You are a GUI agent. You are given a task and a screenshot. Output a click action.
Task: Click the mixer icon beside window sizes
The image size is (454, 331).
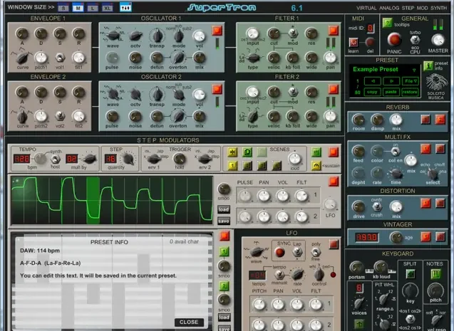125,7
